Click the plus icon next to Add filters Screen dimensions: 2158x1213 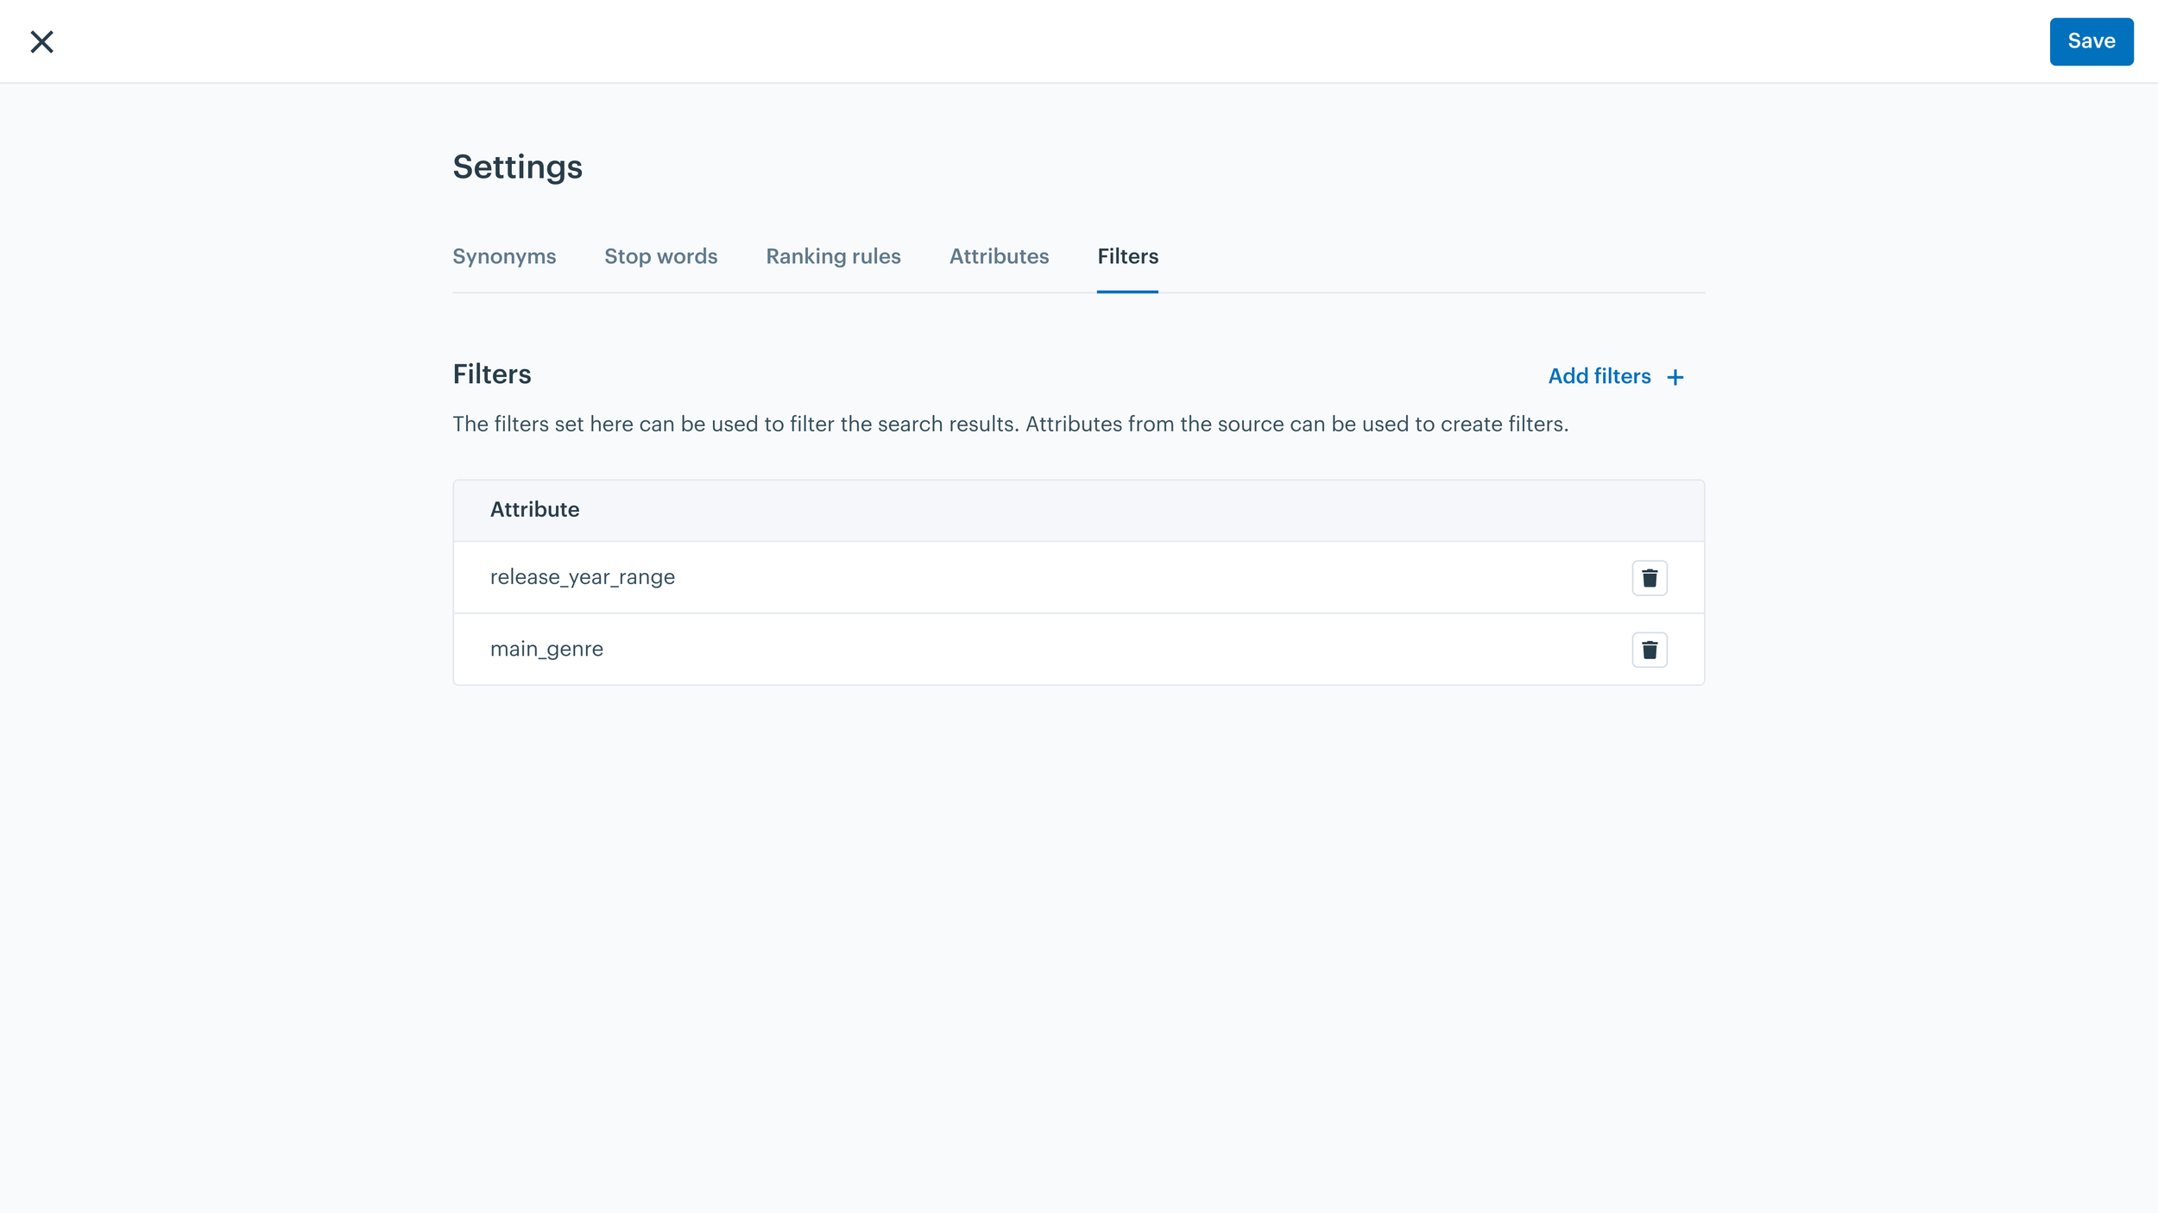(x=1675, y=377)
